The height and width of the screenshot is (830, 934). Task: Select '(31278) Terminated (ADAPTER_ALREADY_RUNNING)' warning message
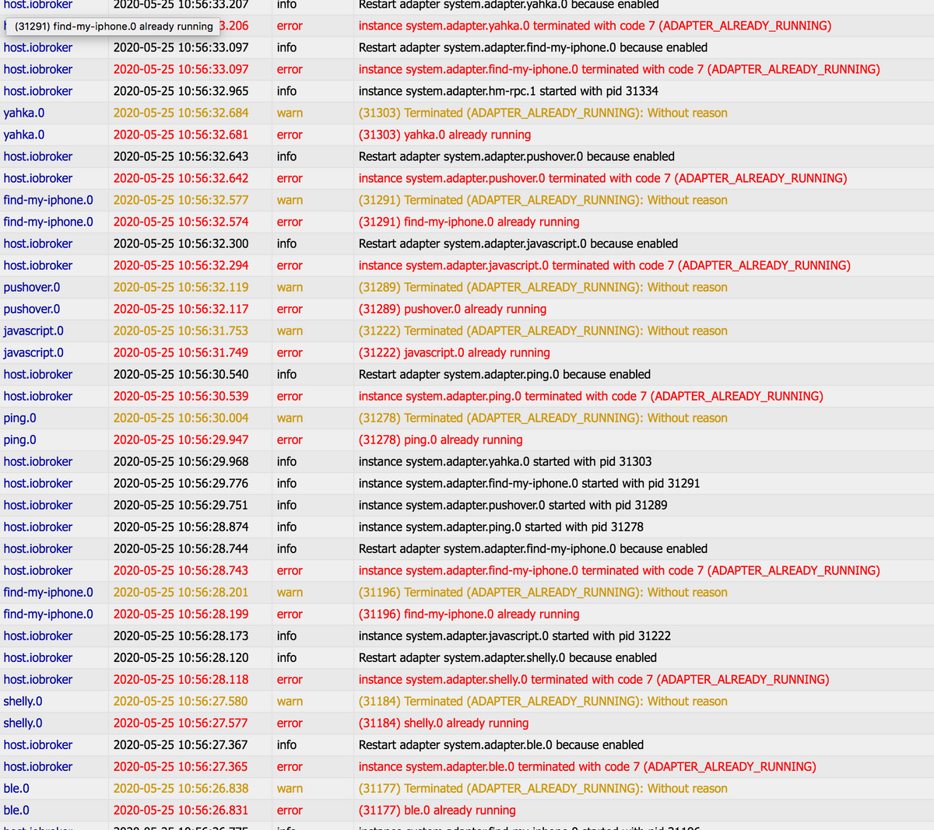click(x=543, y=418)
